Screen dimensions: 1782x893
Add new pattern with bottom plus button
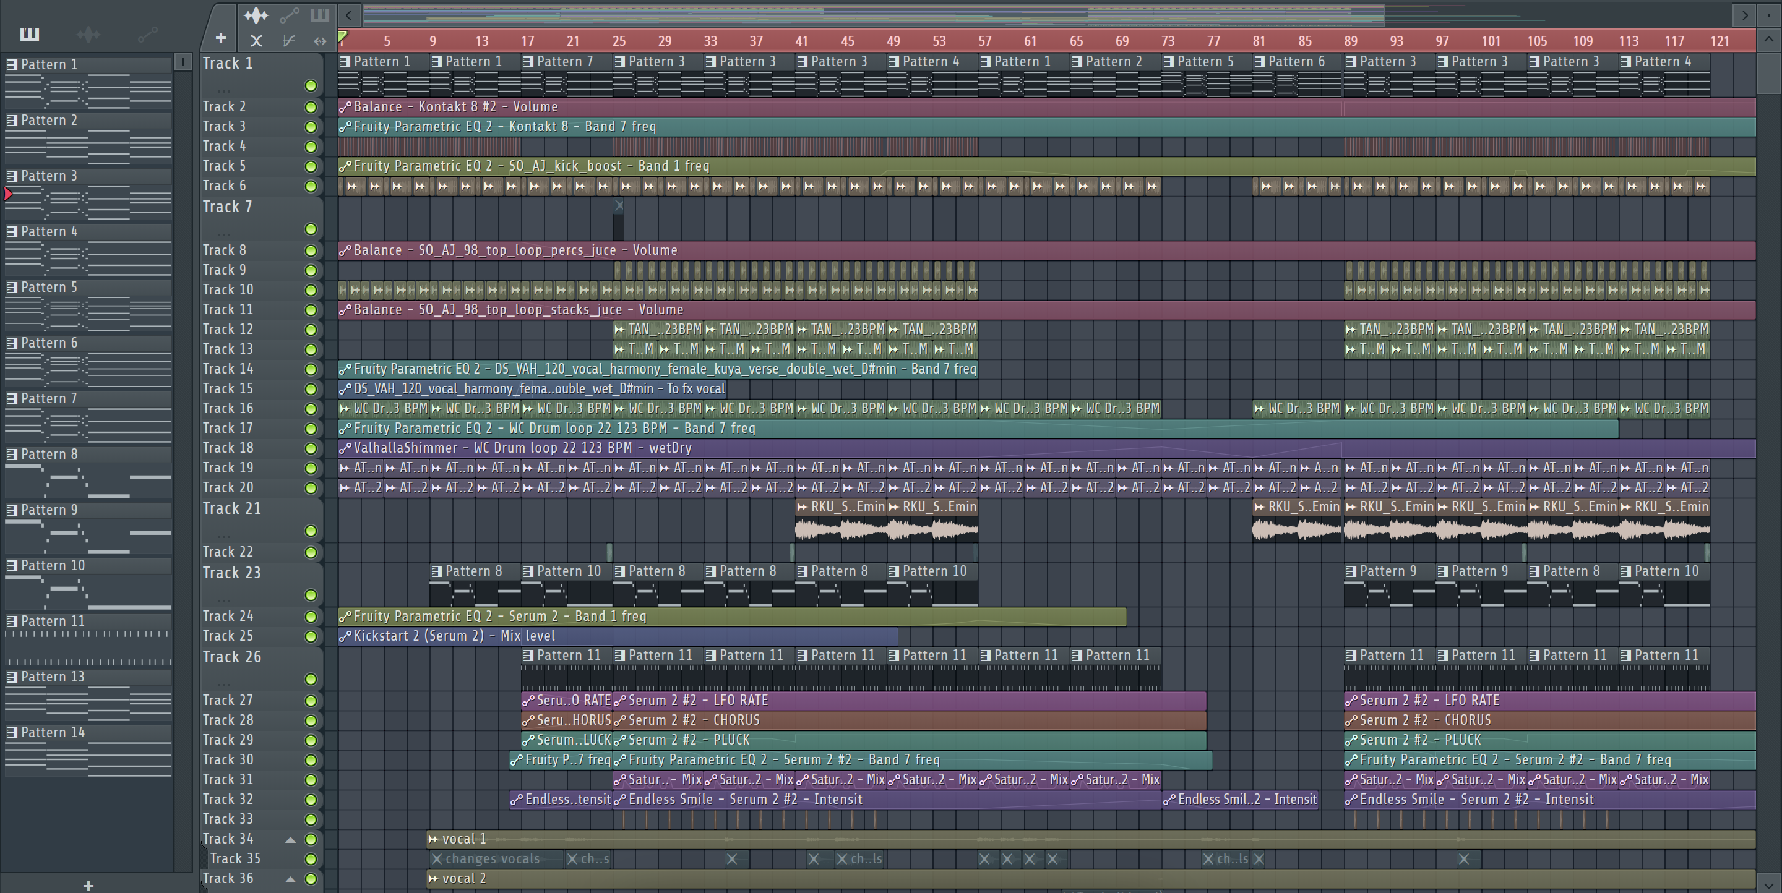click(x=88, y=886)
